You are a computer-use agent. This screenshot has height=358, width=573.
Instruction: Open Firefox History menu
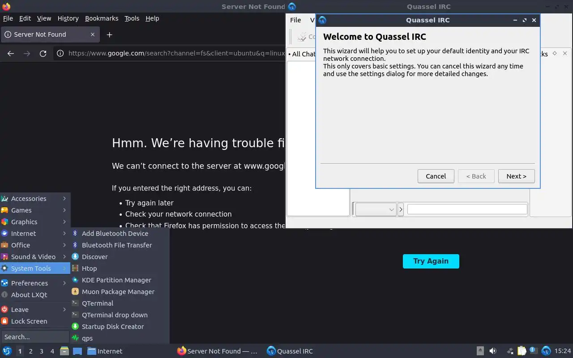68,18
